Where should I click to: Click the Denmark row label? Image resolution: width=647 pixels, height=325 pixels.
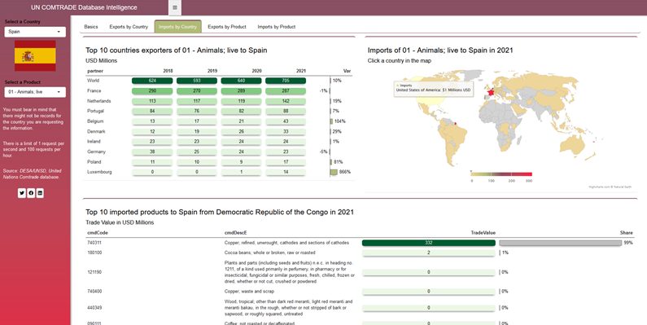click(x=96, y=131)
